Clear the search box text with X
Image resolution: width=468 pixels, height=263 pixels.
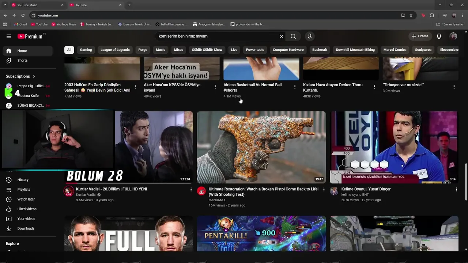pyautogui.click(x=282, y=36)
